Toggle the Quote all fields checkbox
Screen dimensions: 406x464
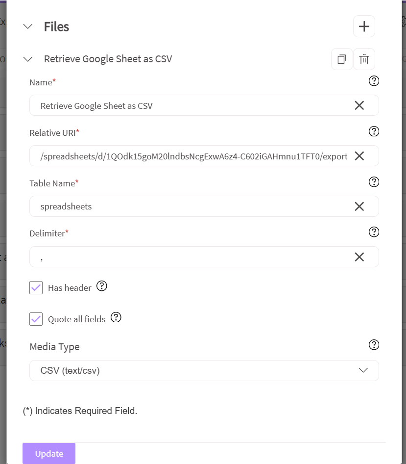coord(36,319)
